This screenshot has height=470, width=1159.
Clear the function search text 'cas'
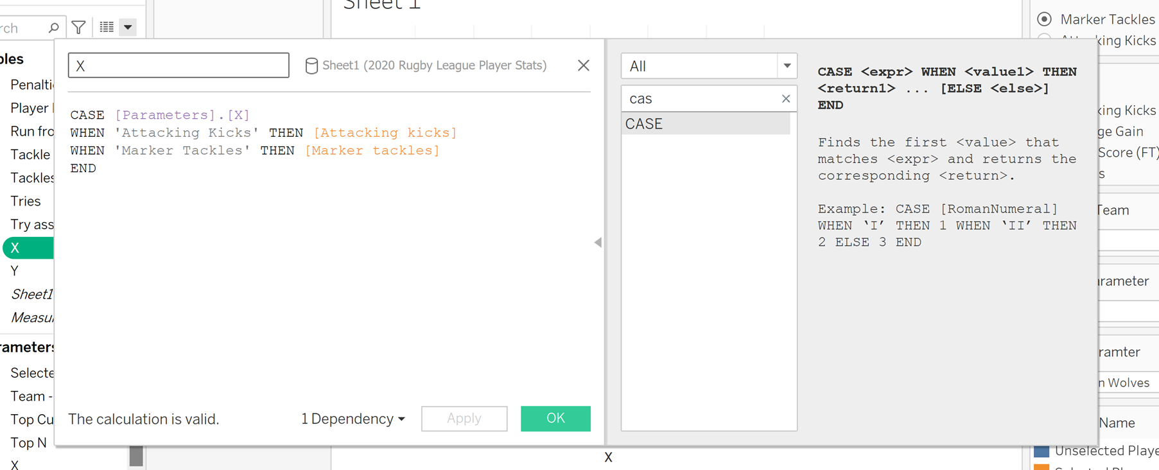(785, 99)
